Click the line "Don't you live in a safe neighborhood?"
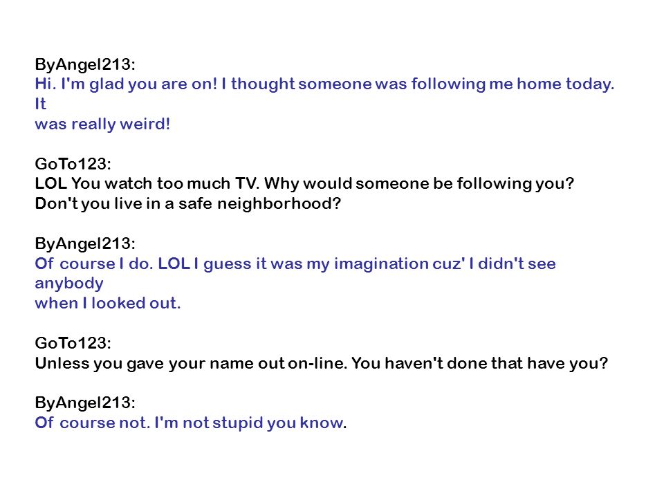The width and height of the screenshot is (664, 498). pyautogui.click(x=188, y=203)
